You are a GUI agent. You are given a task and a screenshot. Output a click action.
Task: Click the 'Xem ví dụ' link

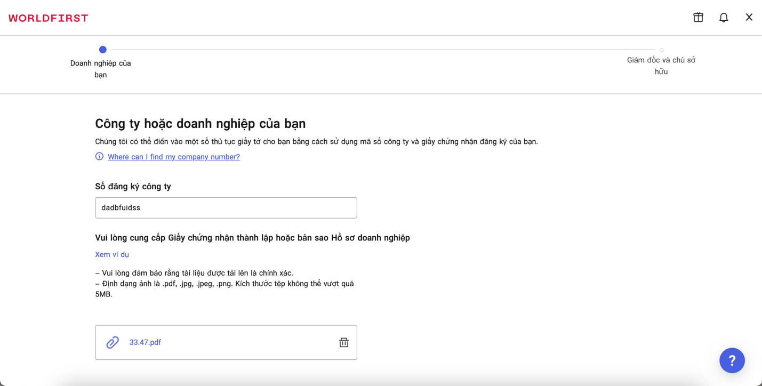coord(112,254)
